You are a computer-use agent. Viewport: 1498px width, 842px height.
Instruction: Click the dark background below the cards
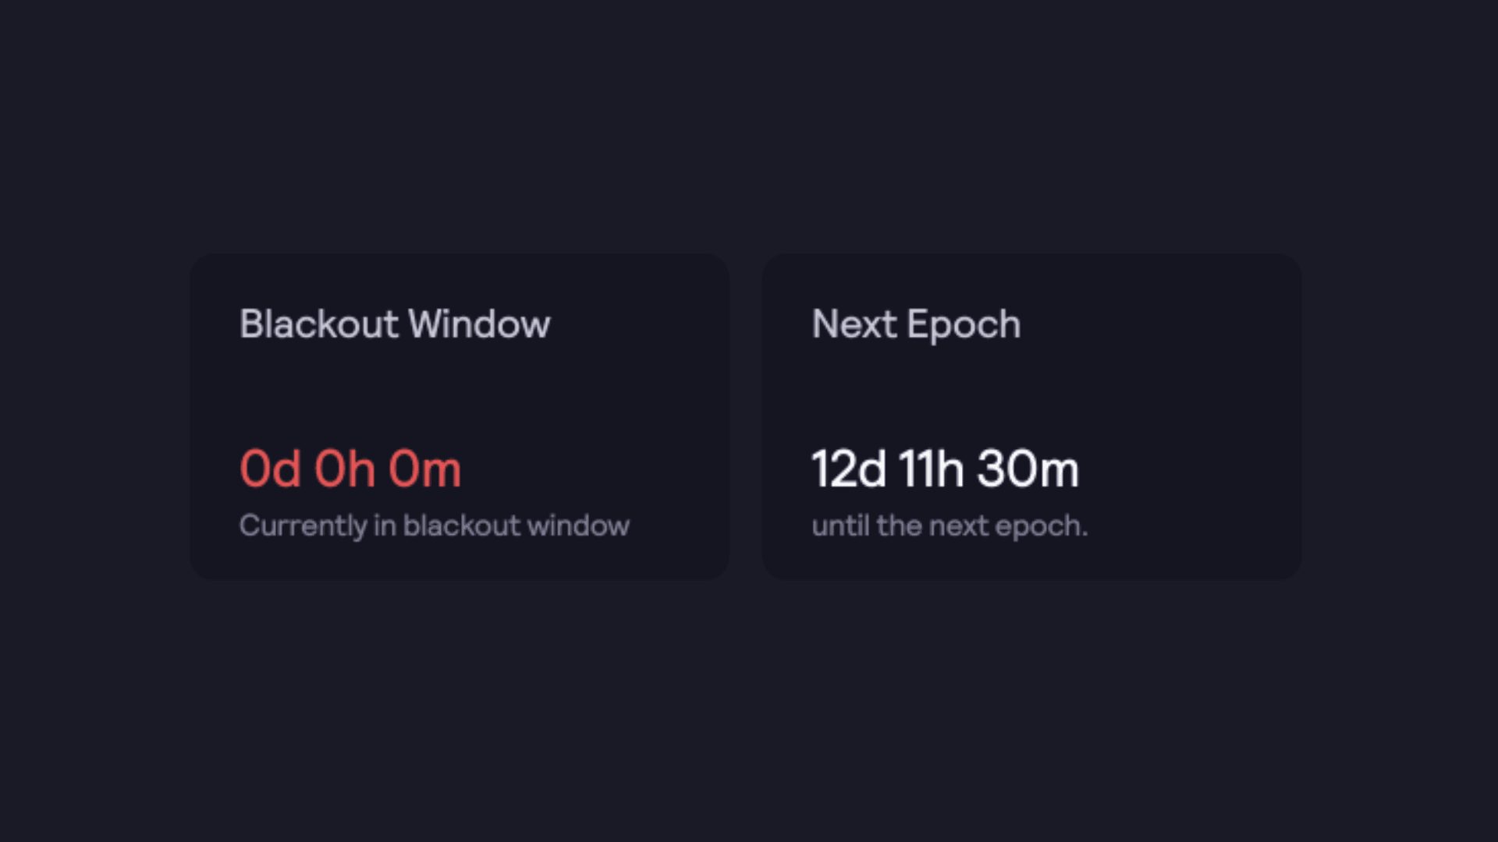click(x=749, y=709)
